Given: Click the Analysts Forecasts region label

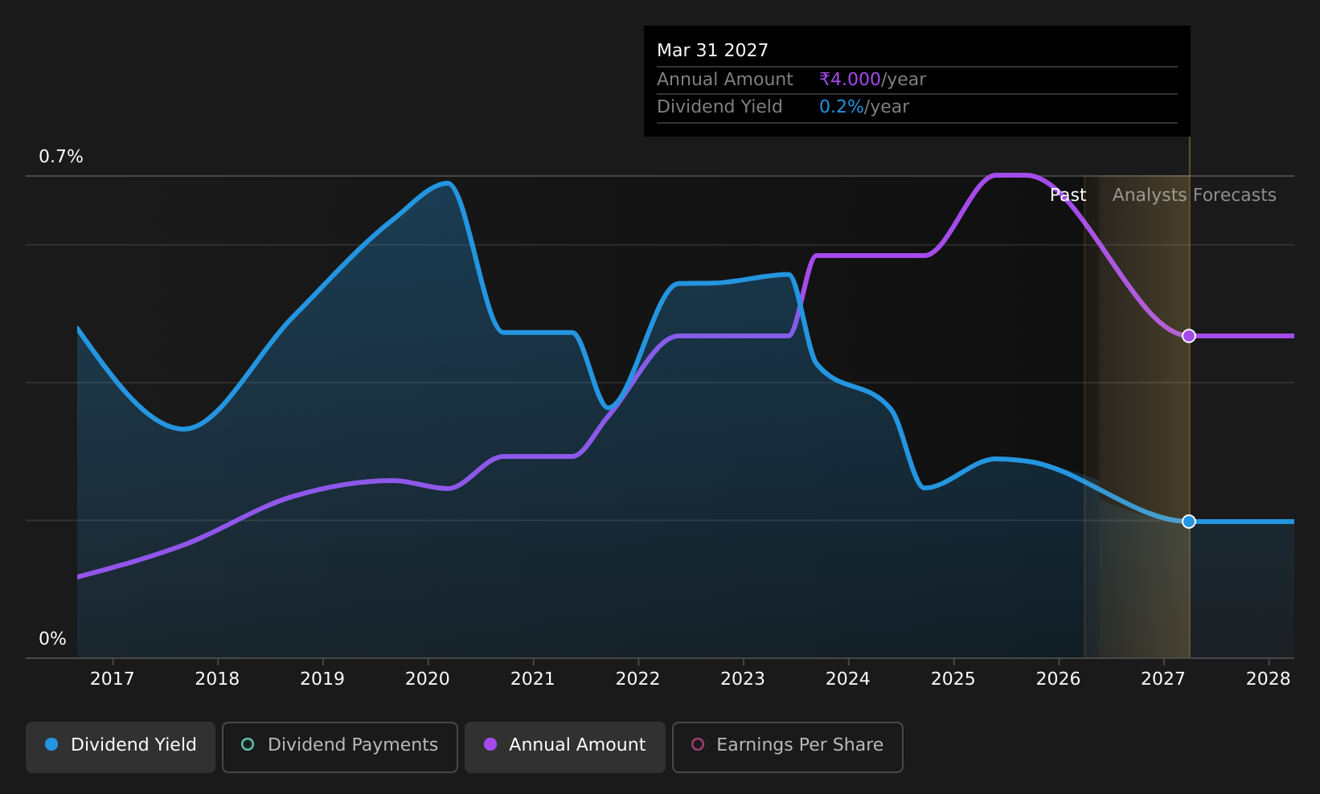Looking at the screenshot, I should (1194, 195).
